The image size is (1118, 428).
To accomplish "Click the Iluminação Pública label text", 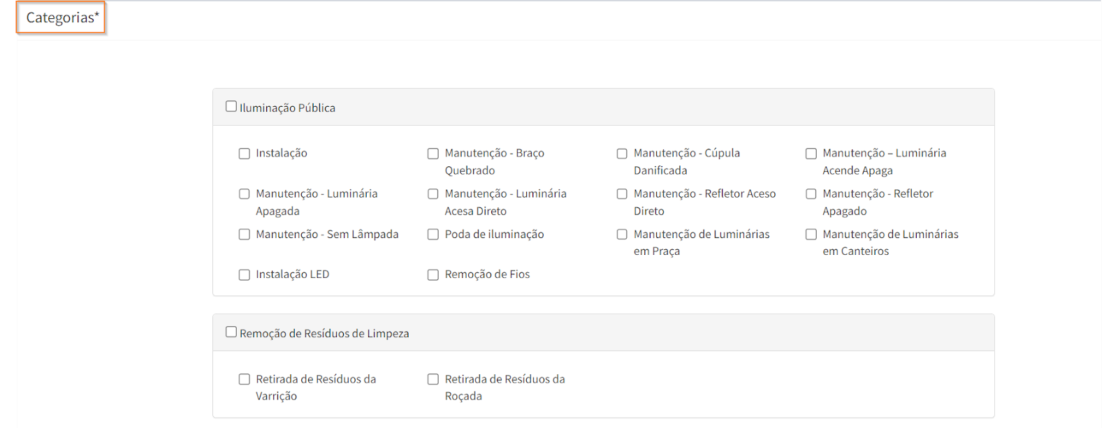I will click(287, 108).
